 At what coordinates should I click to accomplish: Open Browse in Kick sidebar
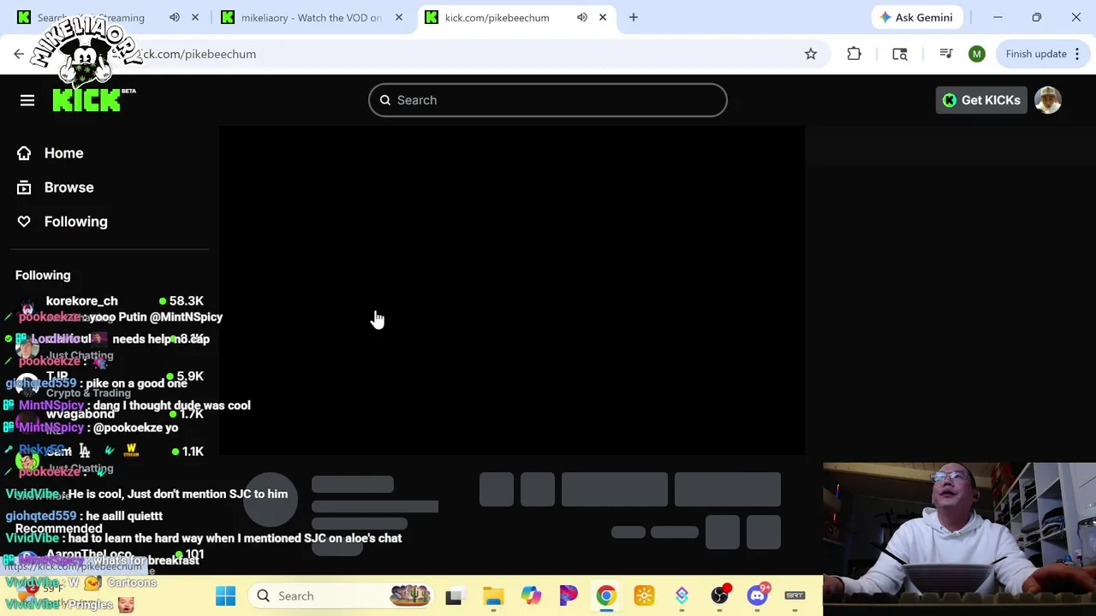68,187
